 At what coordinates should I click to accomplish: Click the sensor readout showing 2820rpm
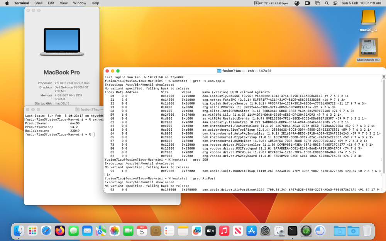click(x=271, y=3)
